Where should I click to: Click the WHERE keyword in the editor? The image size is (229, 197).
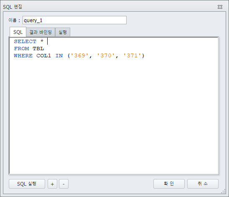point(23,56)
